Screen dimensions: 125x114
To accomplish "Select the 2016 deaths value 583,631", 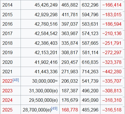I will [90, 24].
